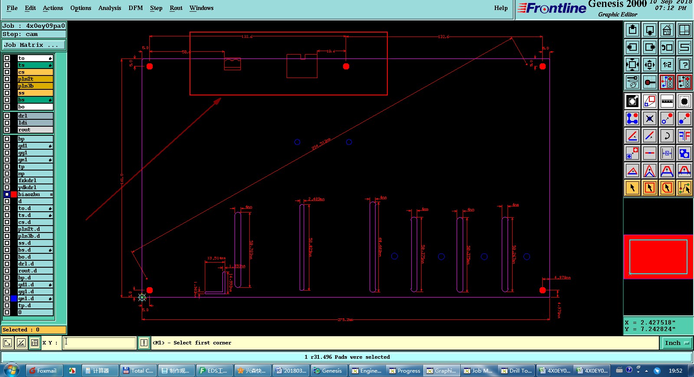Open the File menu
Screen dimensions: 694x377
click(12, 8)
